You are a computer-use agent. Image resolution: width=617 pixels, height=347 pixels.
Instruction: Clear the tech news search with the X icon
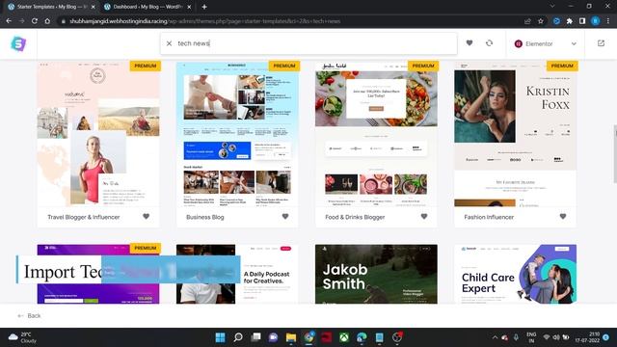pyautogui.click(x=170, y=43)
